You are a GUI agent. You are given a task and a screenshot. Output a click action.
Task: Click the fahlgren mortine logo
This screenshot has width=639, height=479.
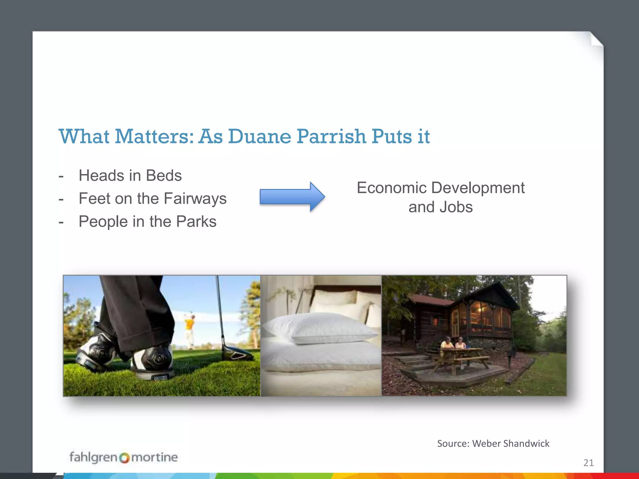tap(124, 457)
